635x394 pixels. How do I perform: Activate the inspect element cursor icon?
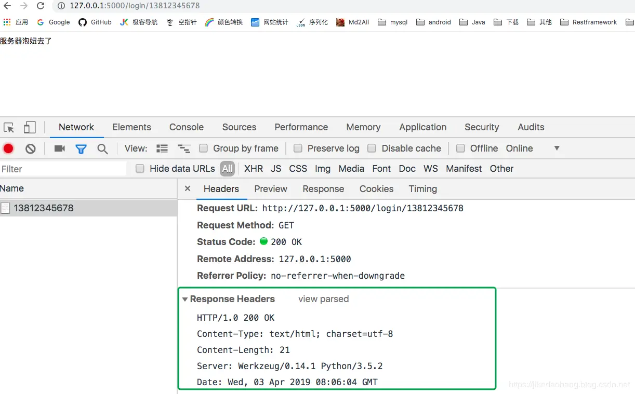9,127
